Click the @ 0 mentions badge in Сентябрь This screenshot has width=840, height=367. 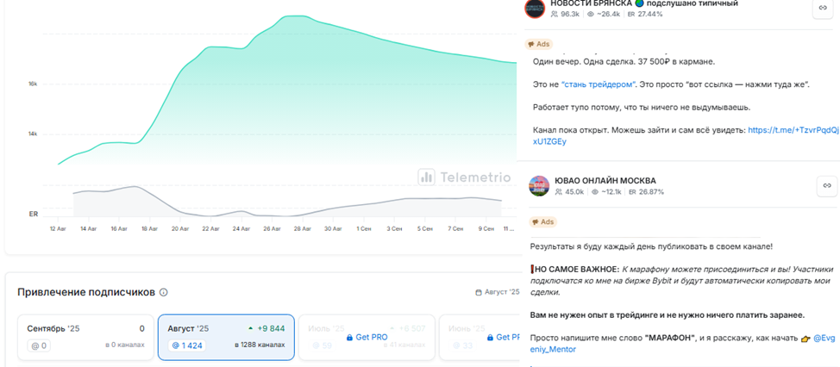pos(39,345)
